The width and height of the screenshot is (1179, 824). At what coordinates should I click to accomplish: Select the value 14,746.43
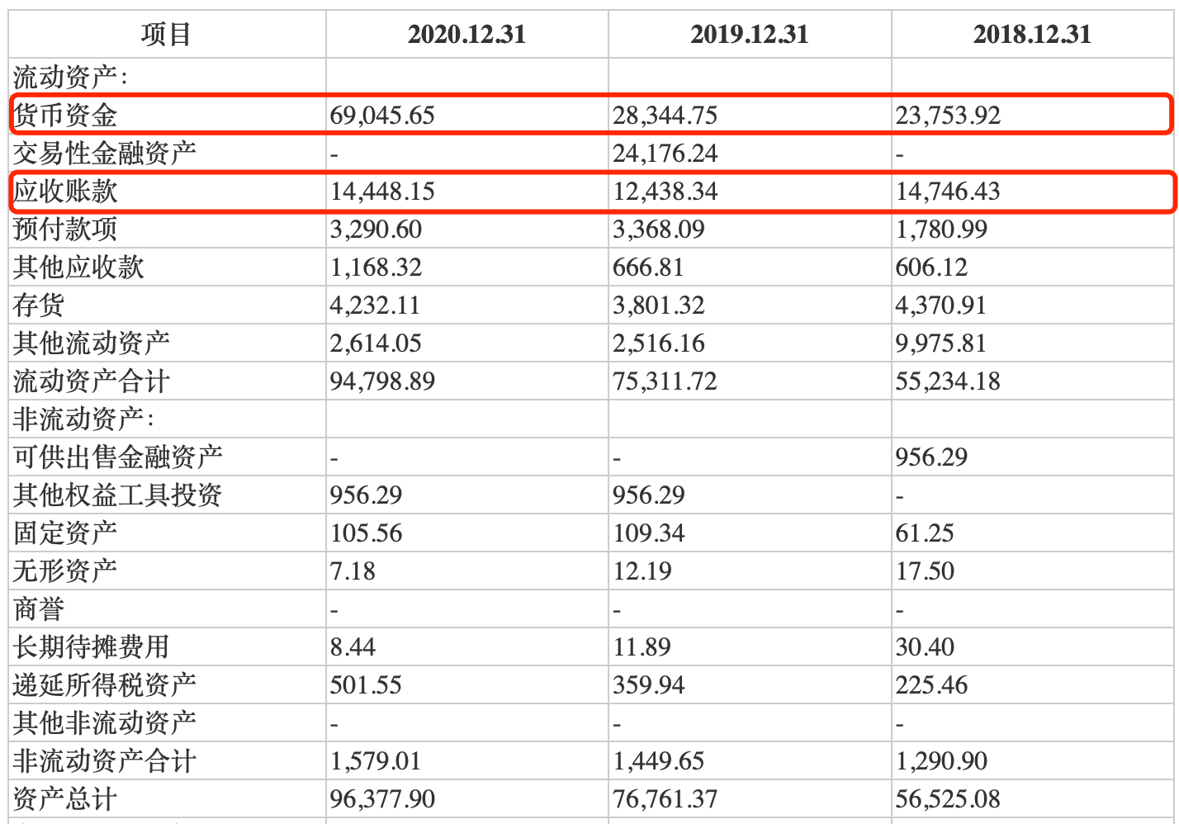click(948, 191)
